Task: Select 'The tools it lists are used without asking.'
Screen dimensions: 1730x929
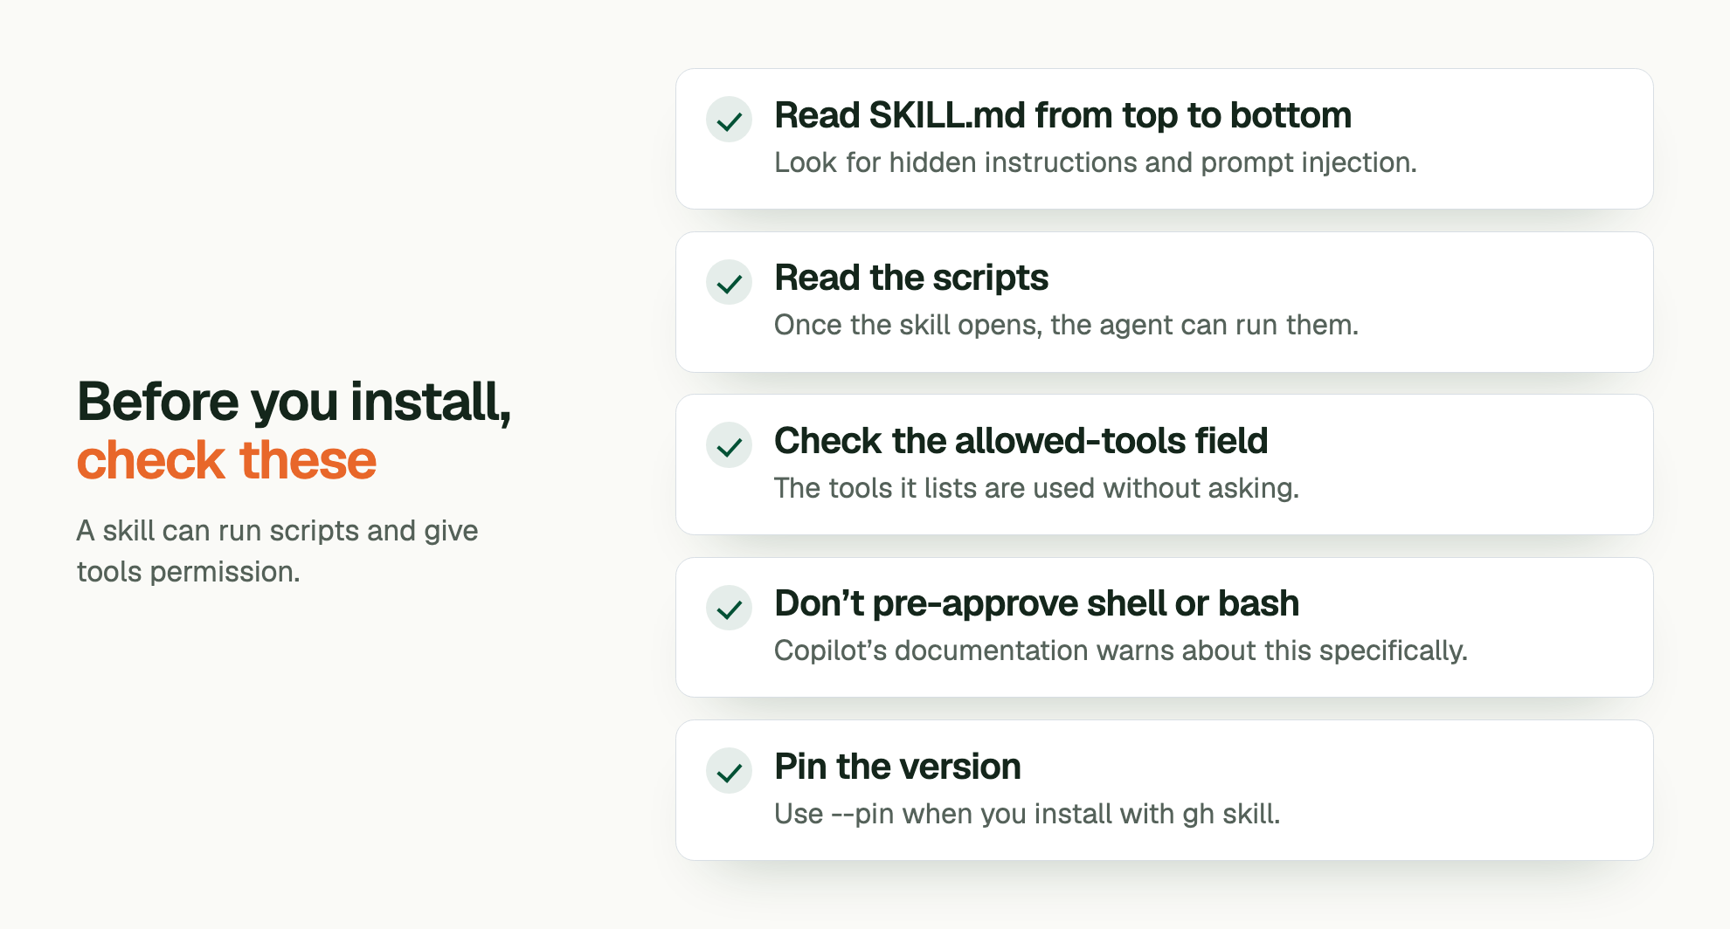Action: pyautogui.click(x=1036, y=488)
